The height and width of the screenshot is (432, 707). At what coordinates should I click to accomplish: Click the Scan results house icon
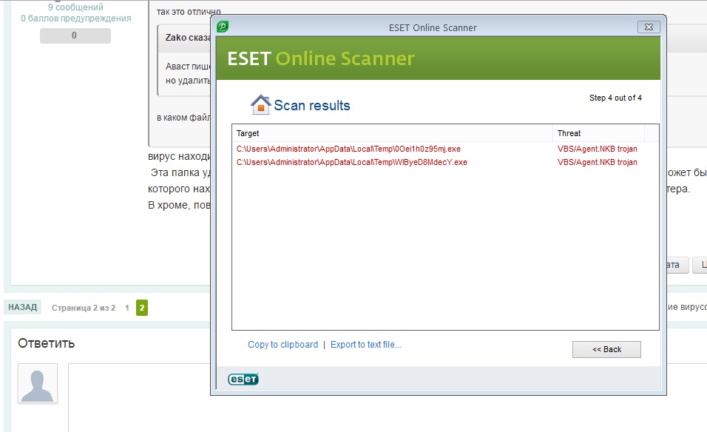pyautogui.click(x=260, y=104)
